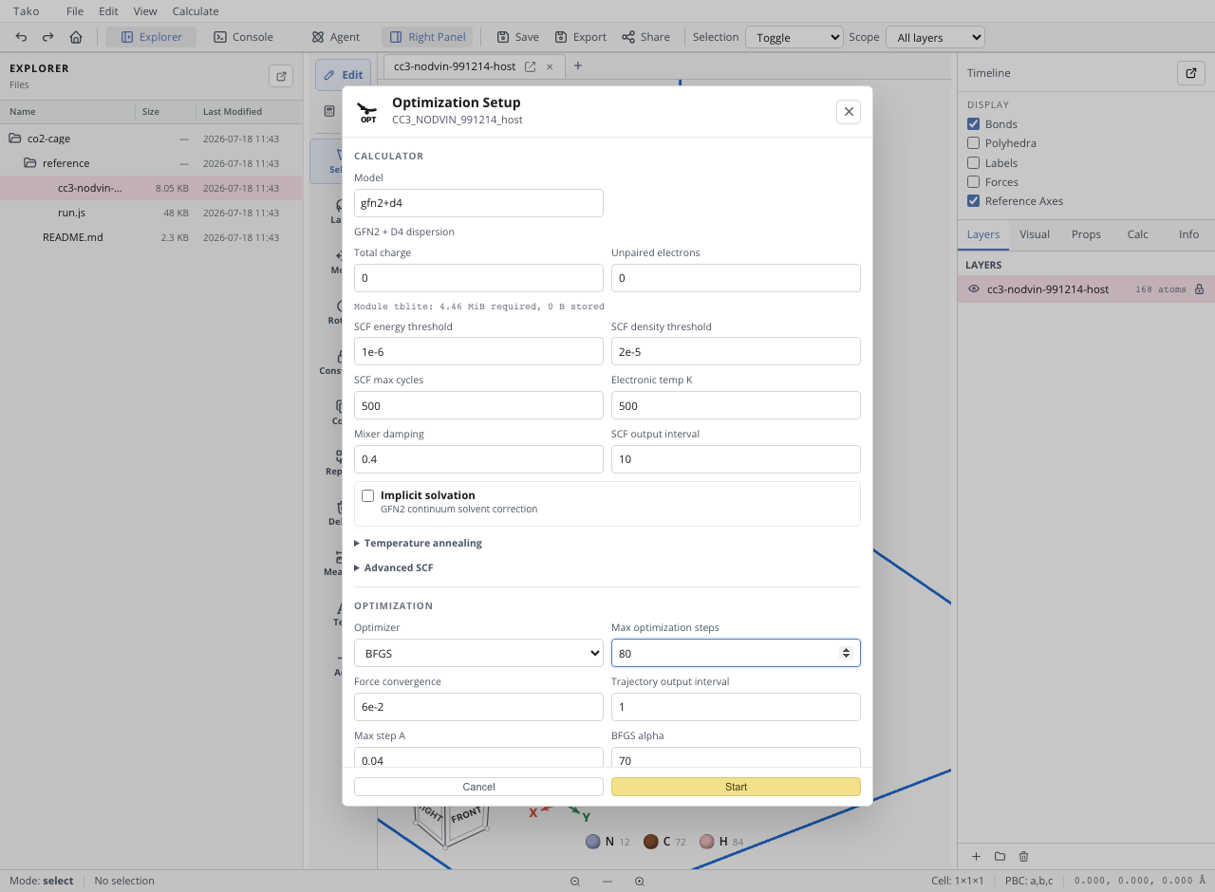Screen dimensions: 1215x892
Task: Reset zoom with the dash icon
Action: tap(607, 881)
